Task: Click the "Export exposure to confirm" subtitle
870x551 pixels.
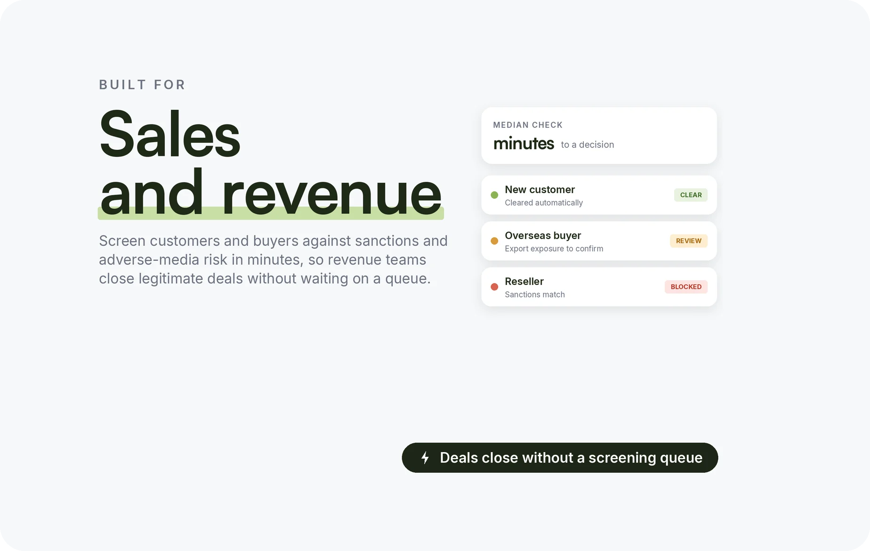Action: click(x=554, y=249)
